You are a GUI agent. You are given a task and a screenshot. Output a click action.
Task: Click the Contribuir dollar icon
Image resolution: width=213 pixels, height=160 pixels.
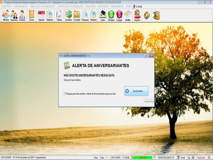(x=68, y=15)
